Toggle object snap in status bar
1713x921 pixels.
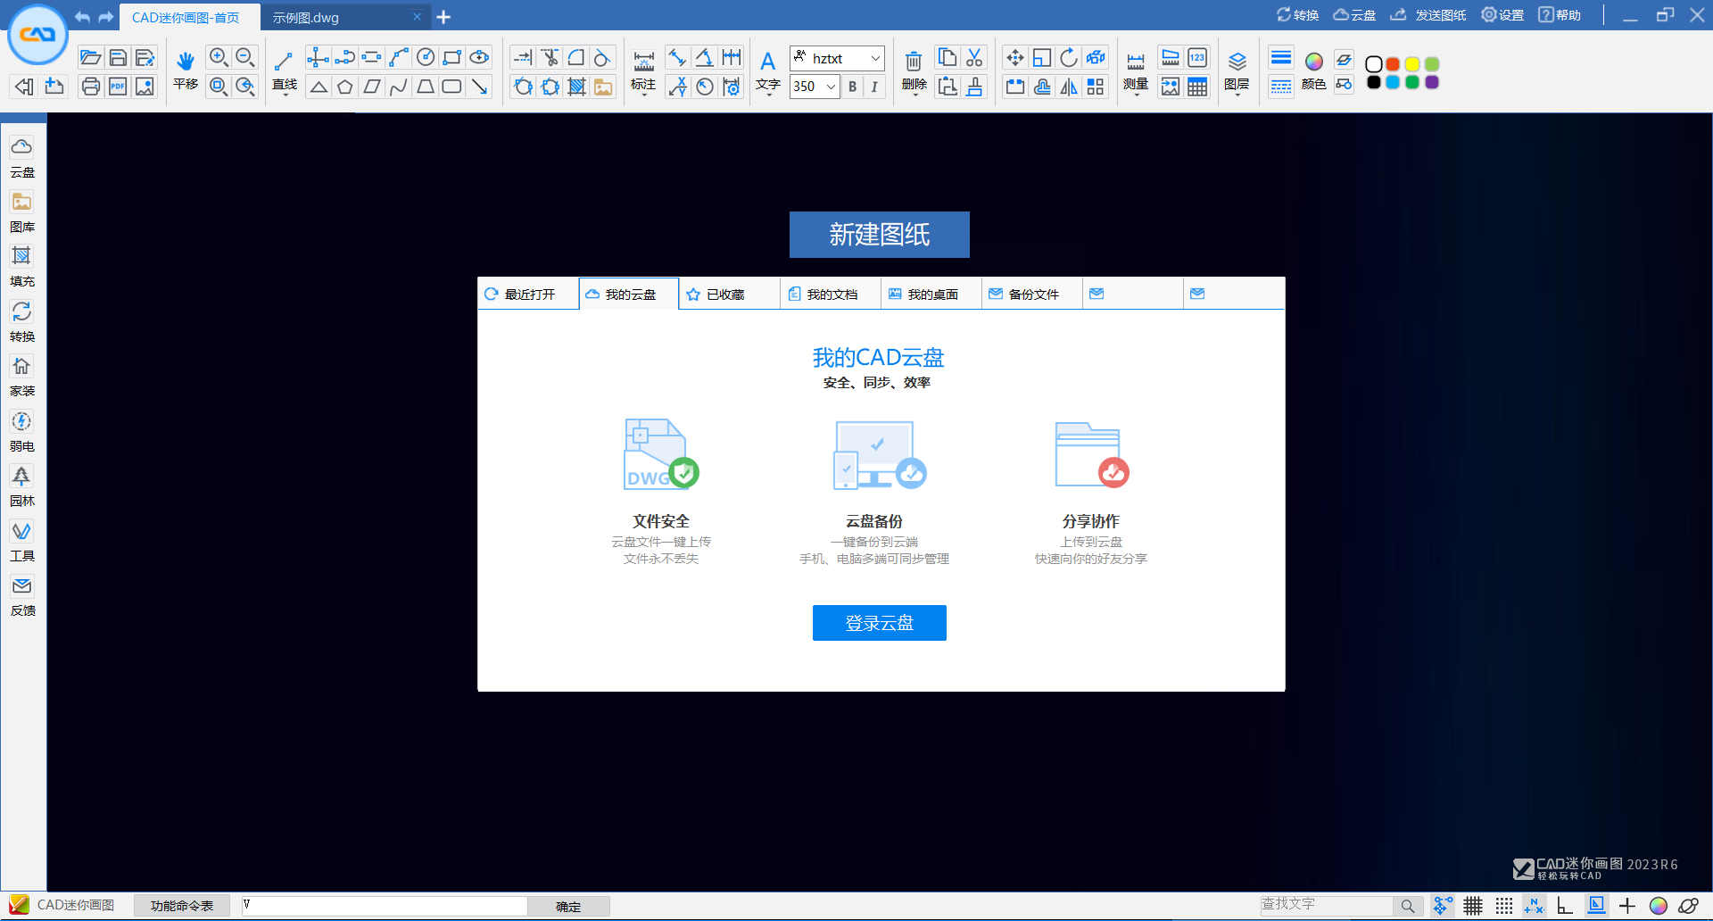point(1443,906)
